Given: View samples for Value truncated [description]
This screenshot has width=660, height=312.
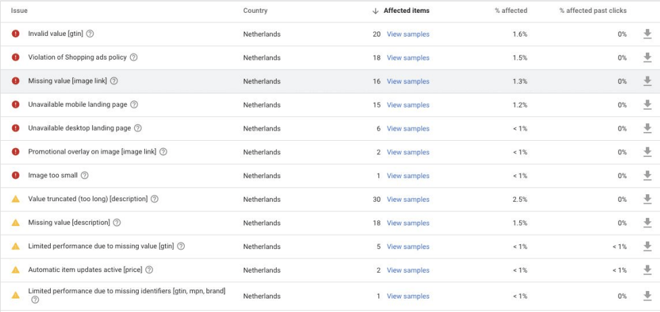Looking at the screenshot, I should [408, 199].
